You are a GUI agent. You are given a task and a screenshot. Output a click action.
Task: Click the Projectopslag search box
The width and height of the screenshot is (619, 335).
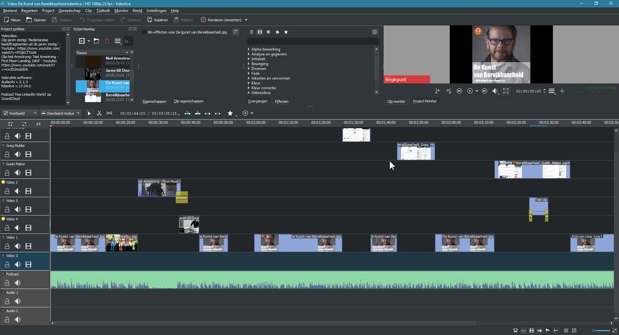pyautogui.click(x=127, y=41)
